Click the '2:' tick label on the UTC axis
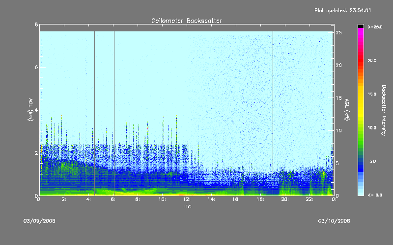Screen dimensions: 393x245 pyautogui.click(x=64, y=199)
